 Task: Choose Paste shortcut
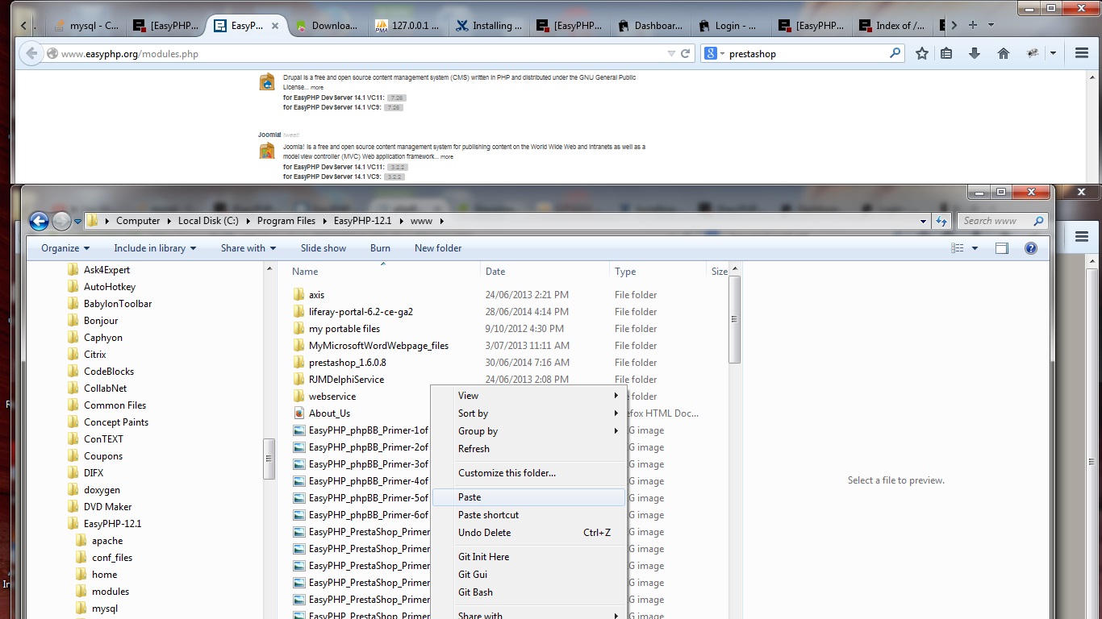[x=529, y=515]
